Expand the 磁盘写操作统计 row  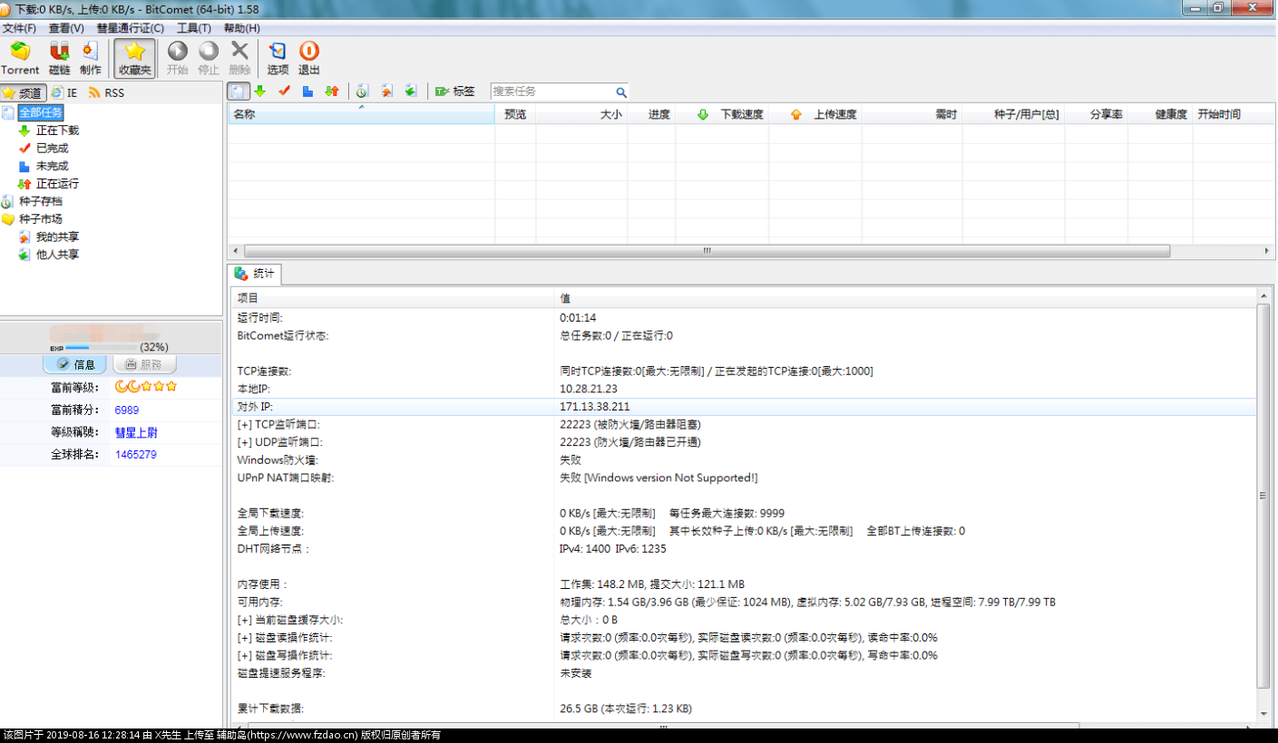coord(242,655)
